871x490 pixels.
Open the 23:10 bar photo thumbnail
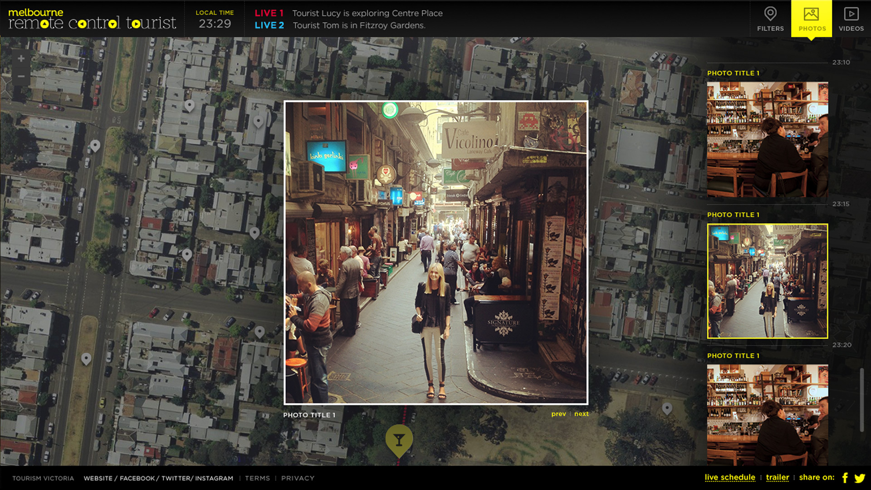tap(767, 139)
